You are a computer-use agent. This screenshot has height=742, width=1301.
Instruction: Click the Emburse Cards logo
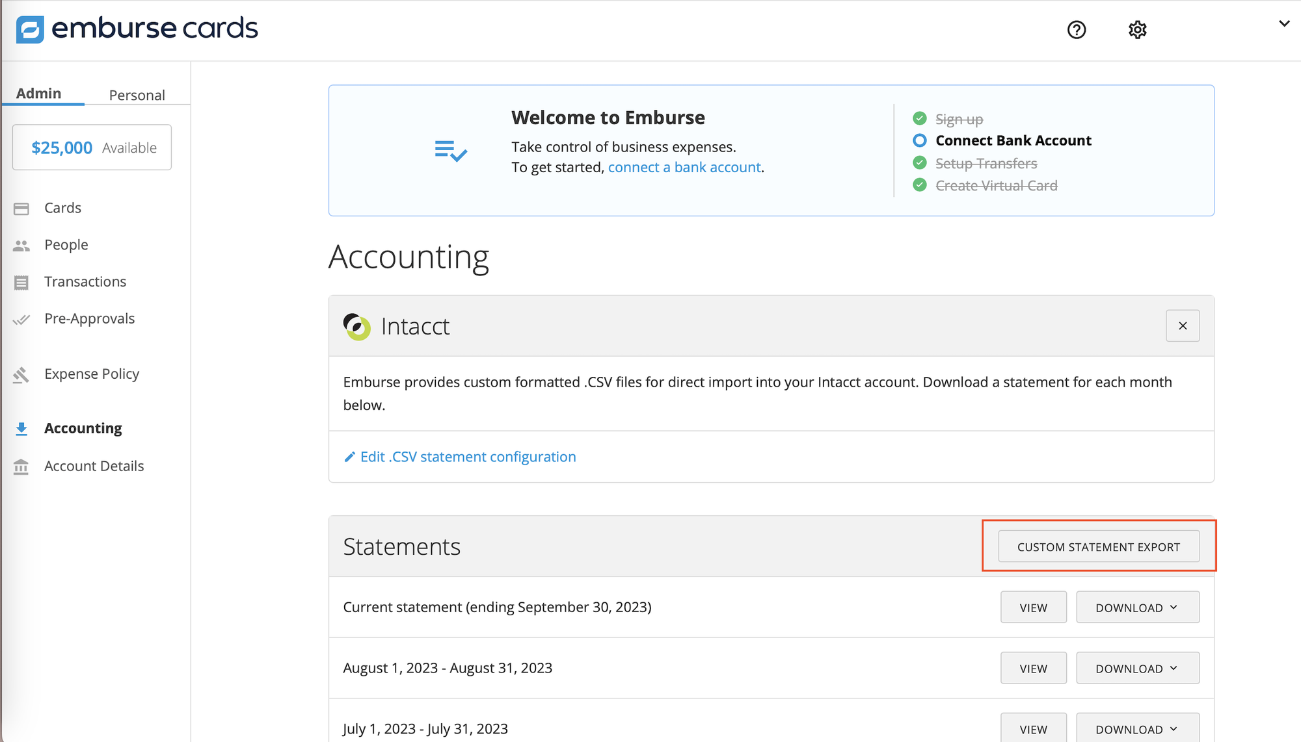click(x=137, y=29)
